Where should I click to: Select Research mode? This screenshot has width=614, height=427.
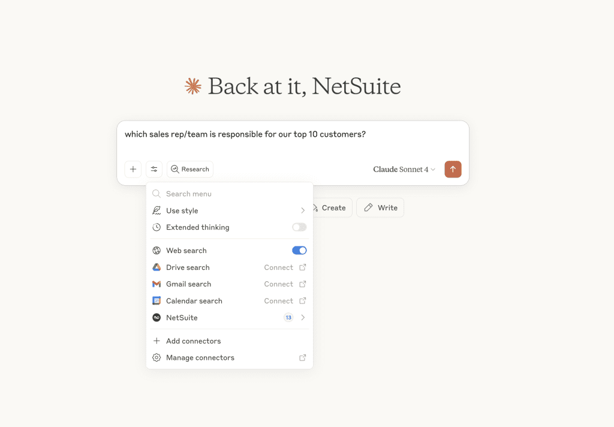click(190, 169)
